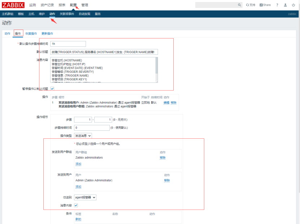Viewport: 300px width, 224px height.
Task: Switch to the 更新操作 tab
Action: click(47, 33)
